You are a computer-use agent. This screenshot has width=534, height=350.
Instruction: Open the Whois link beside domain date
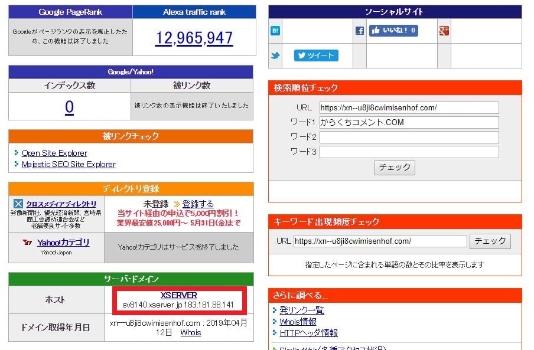tap(191, 333)
